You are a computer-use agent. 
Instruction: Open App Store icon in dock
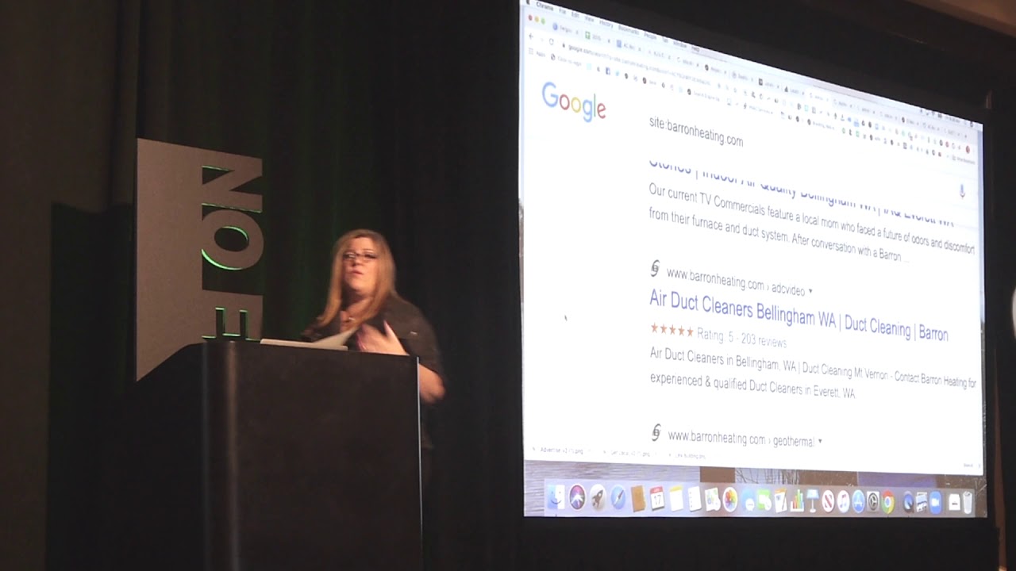[x=858, y=502]
